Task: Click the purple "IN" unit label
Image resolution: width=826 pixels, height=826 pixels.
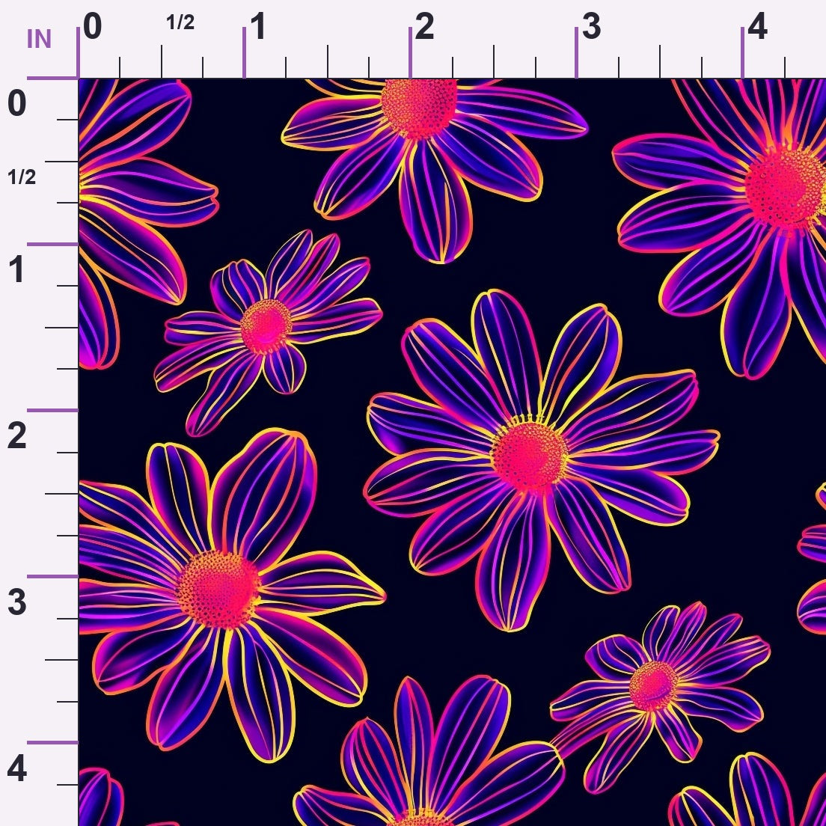Action: coord(39,39)
